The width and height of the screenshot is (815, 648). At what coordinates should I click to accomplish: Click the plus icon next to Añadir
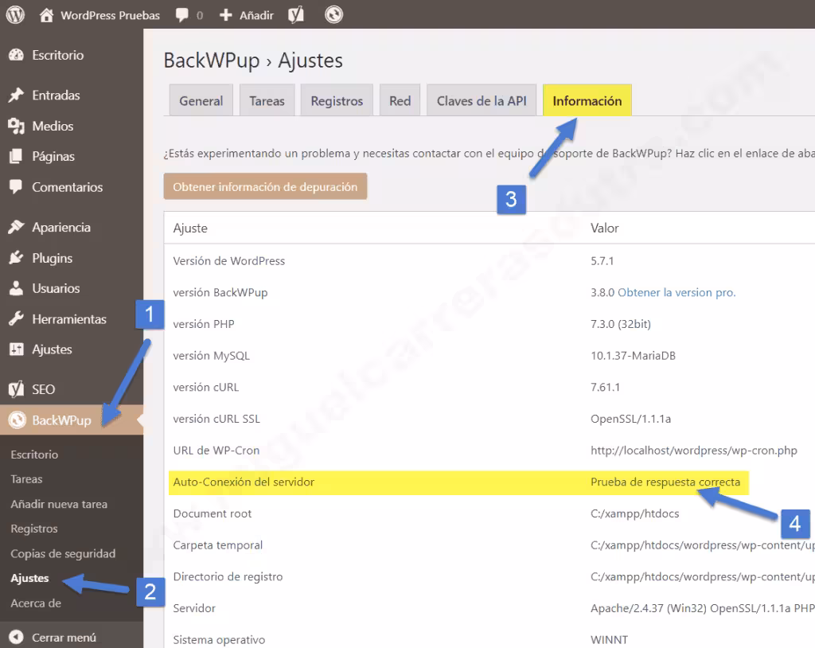tap(225, 14)
